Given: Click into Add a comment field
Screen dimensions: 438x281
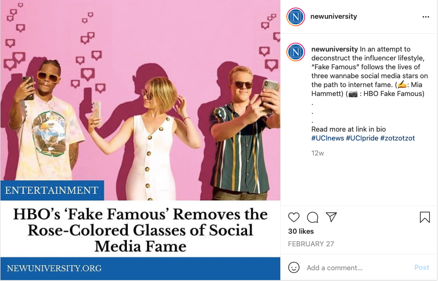Looking at the screenshot, I should (x=356, y=268).
